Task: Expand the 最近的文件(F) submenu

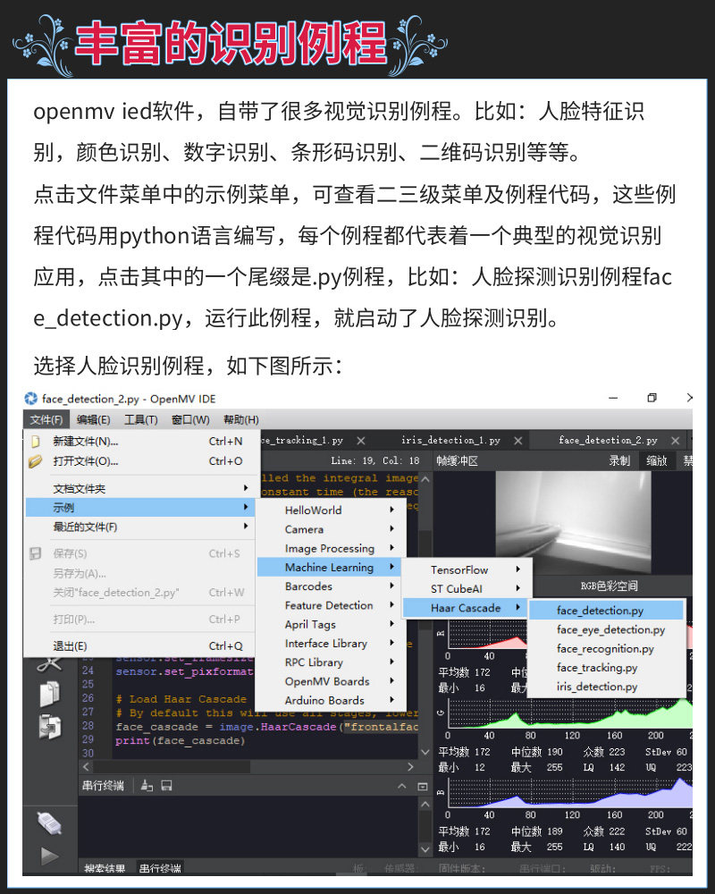Action: [x=139, y=527]
